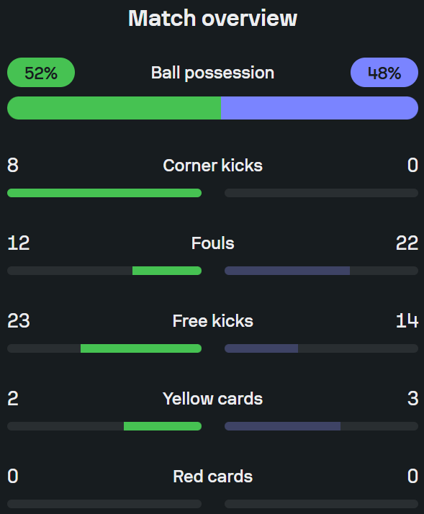Click the green 52% possession badge
Image resolution: width=424 pixels, height=514 pixels.
41,73
